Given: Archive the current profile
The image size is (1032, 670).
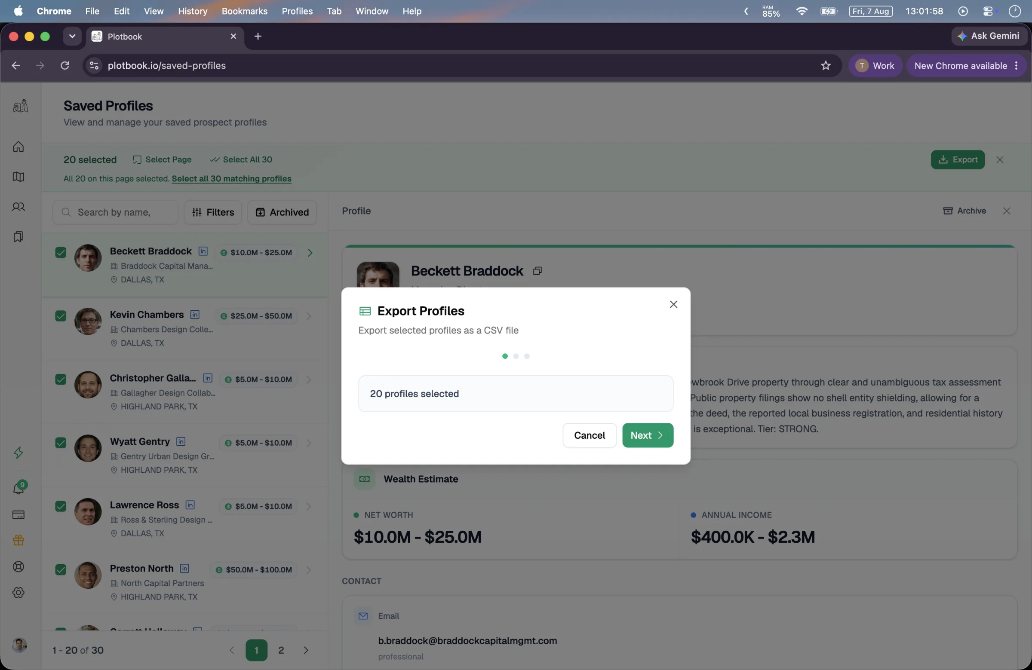Looking at the screenshot, I should click(x=964, y=211).
